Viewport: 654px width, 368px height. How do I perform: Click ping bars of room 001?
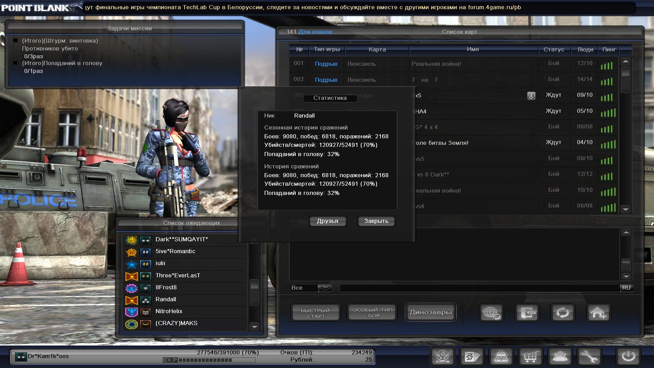click(x=607, y=65)
